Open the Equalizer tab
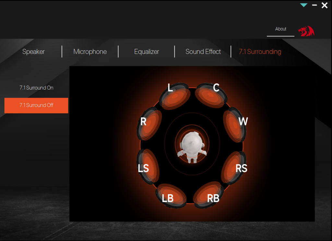Viewport: 332px width, 241px height. (147, 52)
